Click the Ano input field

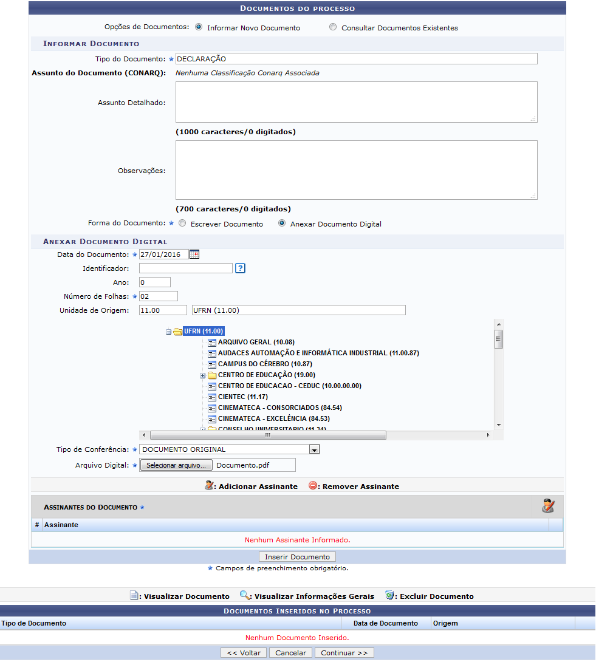pyautogui.click(x=154, y=282)
